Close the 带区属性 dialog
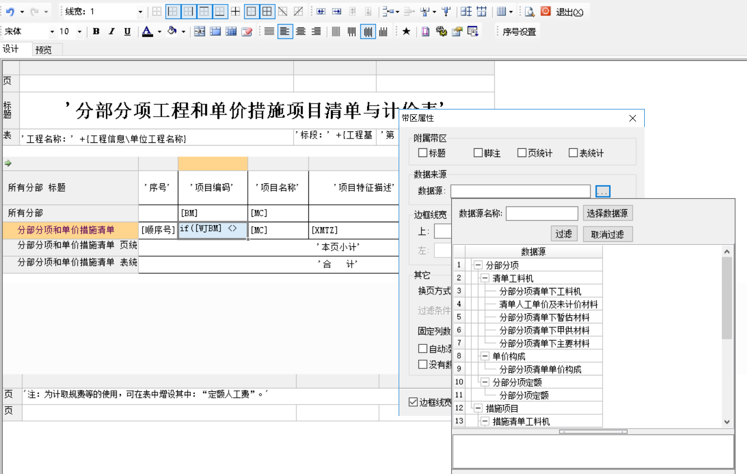Viewport: 747px width, 474px height. click(x=633, y=118)
